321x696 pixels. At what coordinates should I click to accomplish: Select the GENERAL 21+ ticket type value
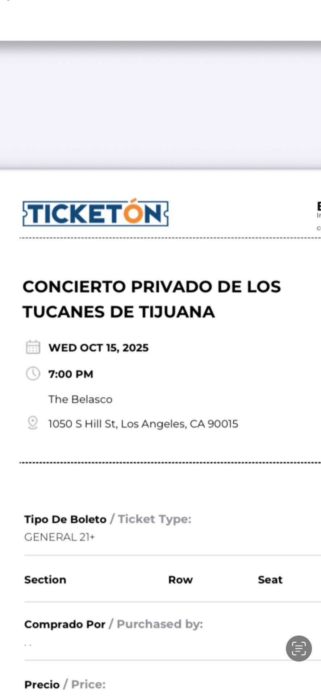click(59, 537)
